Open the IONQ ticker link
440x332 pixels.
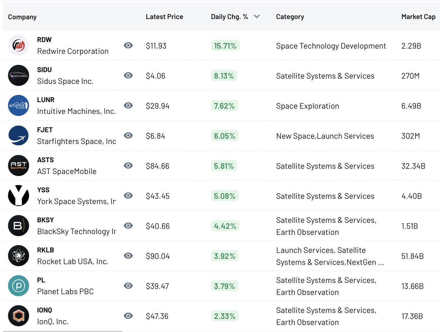[x=45, y=310]
